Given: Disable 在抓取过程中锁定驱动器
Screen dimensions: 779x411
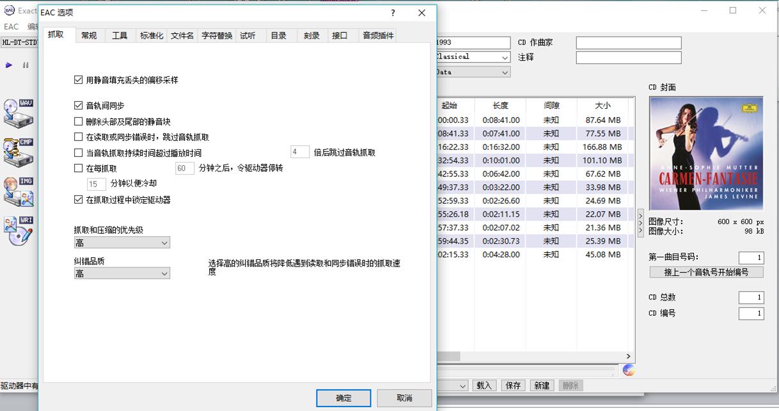Looking at the screenshot, I should [78, 200].
